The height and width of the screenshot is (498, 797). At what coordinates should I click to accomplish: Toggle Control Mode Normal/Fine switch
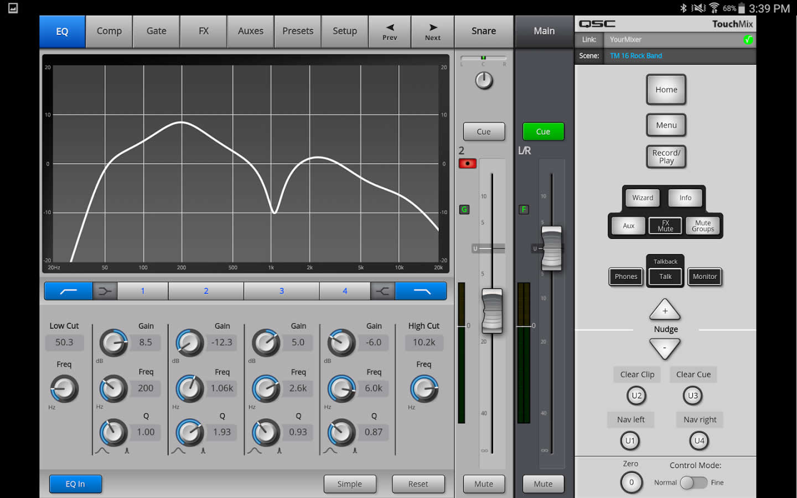(x=694, y=483)
